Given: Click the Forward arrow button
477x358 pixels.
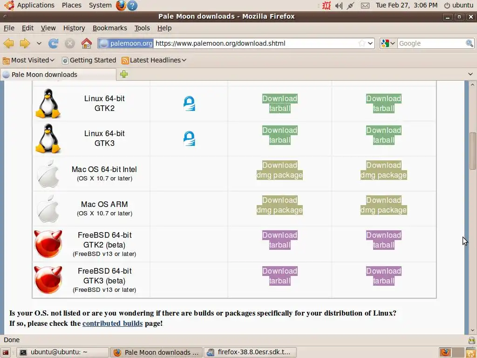Looking at the screenshot, I should (x=25, y=43).
